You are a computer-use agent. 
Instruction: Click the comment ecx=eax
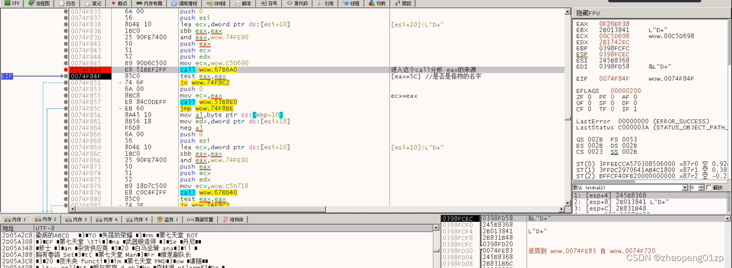click(405, 96)
